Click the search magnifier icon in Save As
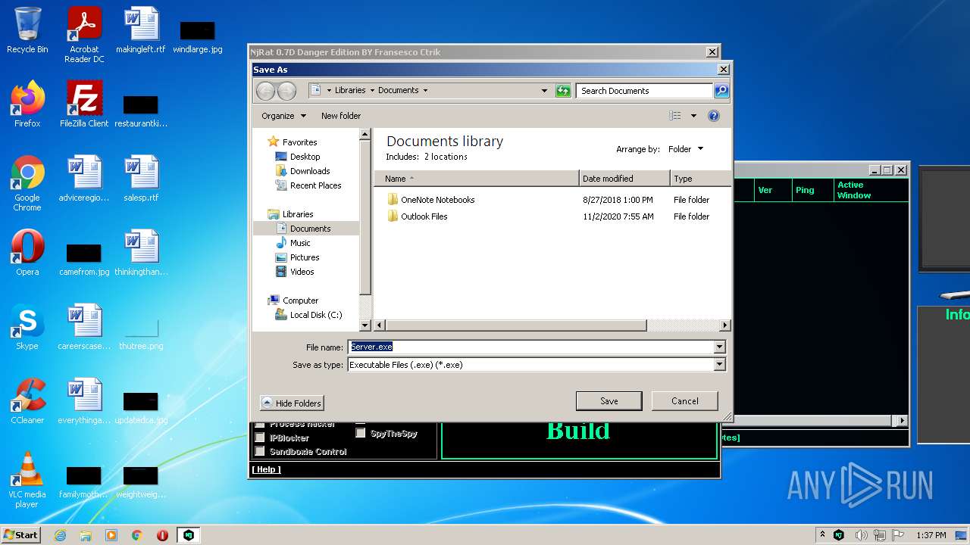970x545 pixels. (x=721, y=91)
